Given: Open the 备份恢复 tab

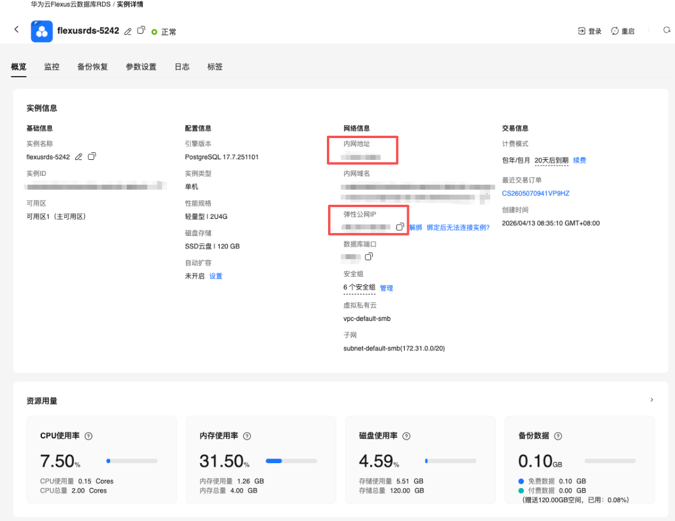Looking at the screenshot, I should (93, 67).
